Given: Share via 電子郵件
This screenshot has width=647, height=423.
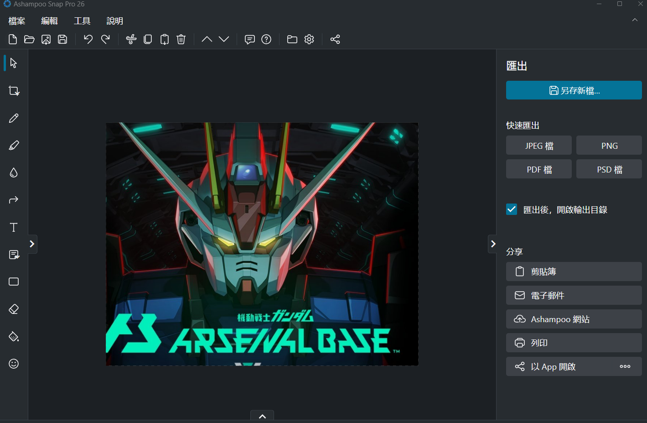Looking at the screenshot, I should pyautogui.click(x=574, y=295).
